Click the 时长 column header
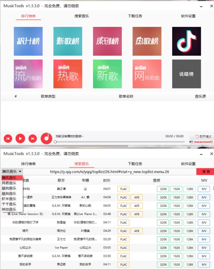Viewport: 214px width, 269px height. tap(107, 180)
